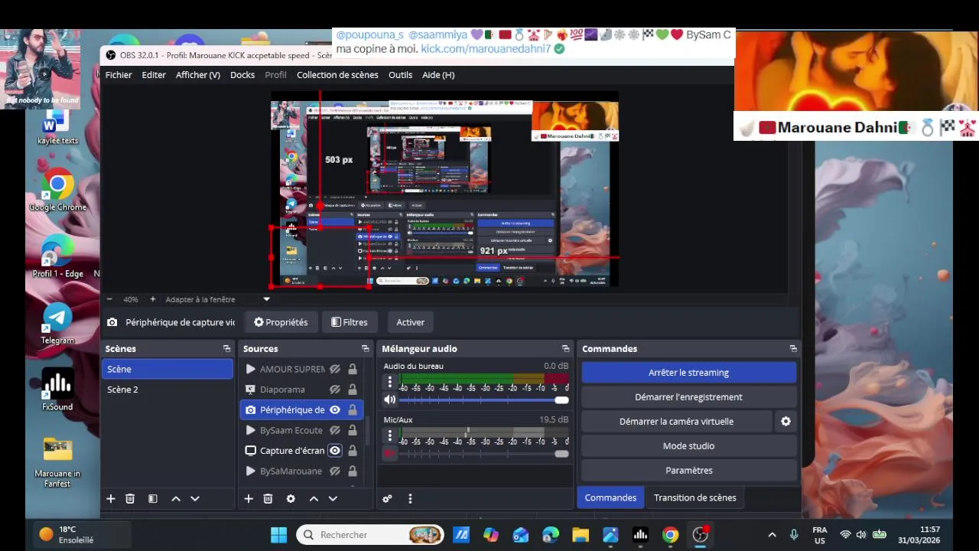Add a new scene with the plus icon
Viewport: 979px width, 551px height.
[110, 498]
